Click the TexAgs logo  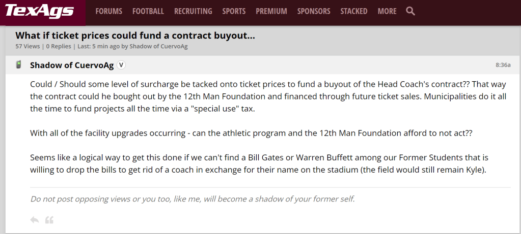(x=40, y=11)
